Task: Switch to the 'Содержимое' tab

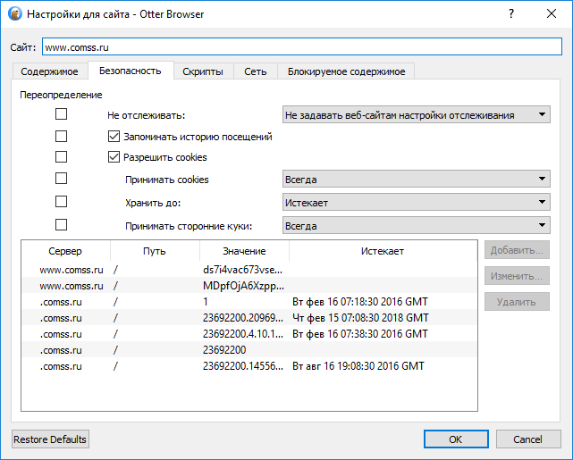Action: 50,71
